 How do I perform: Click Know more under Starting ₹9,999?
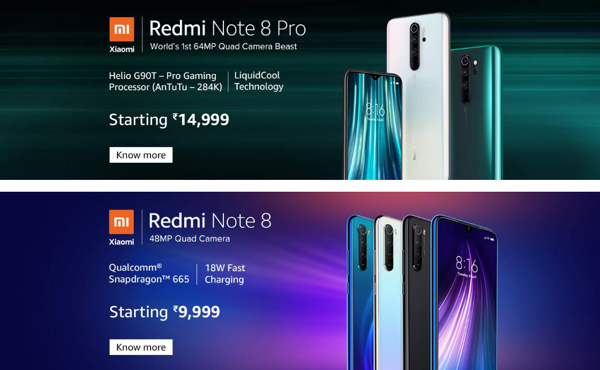pos(141,347)
